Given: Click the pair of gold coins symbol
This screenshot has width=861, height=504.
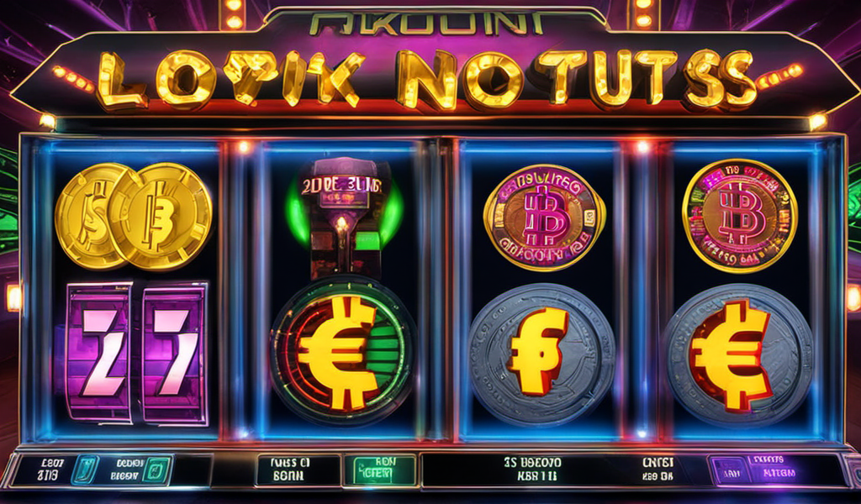Looking at the screenshot, I should click(x=134, y=217).
